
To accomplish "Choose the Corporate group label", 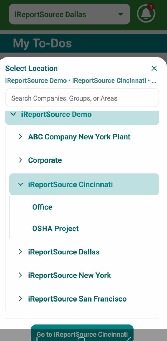I will (x=45, y=160).
